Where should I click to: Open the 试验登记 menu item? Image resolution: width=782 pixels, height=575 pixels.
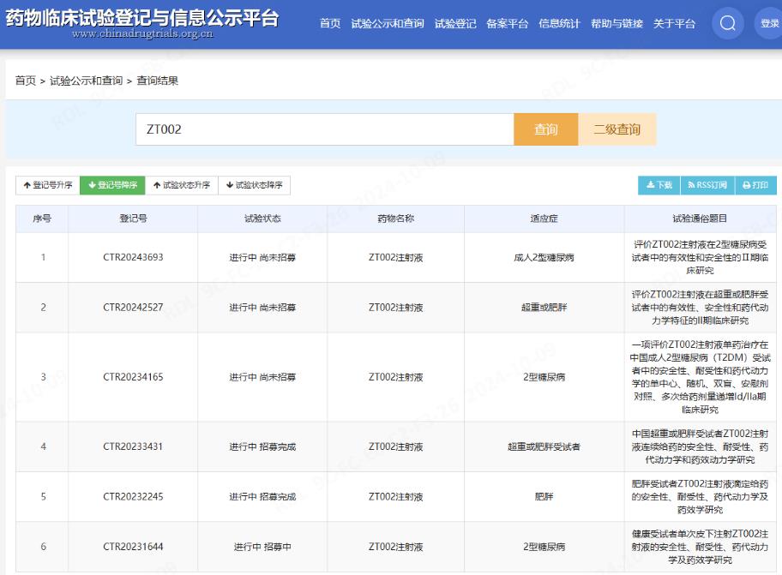[455, 24]
